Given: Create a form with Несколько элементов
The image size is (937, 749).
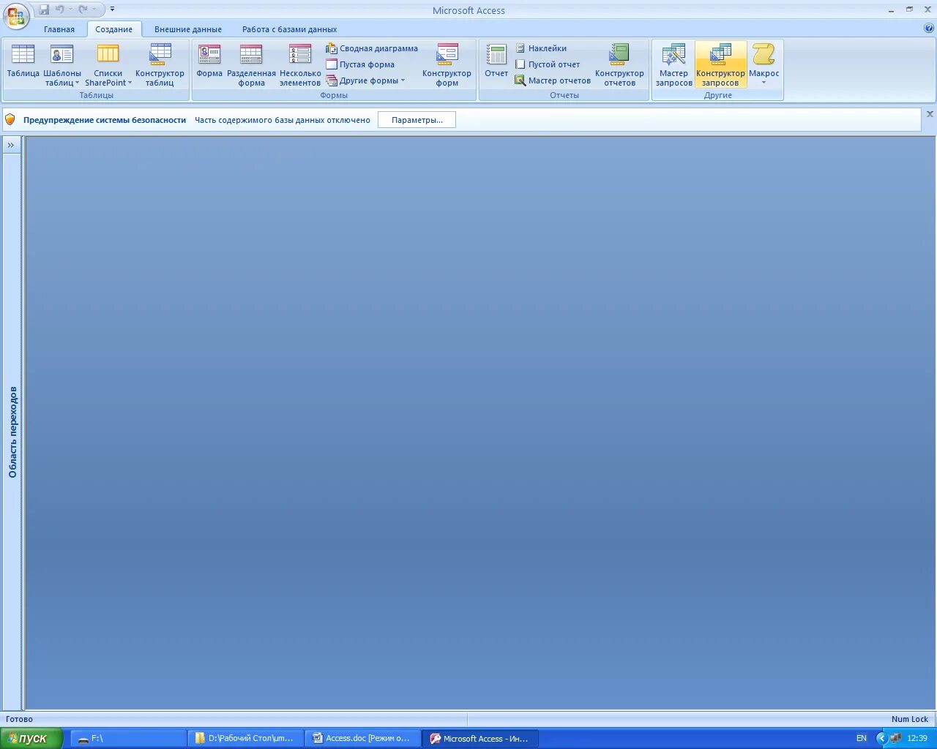Looking at the screenshot, I should (x=300, y=65).
